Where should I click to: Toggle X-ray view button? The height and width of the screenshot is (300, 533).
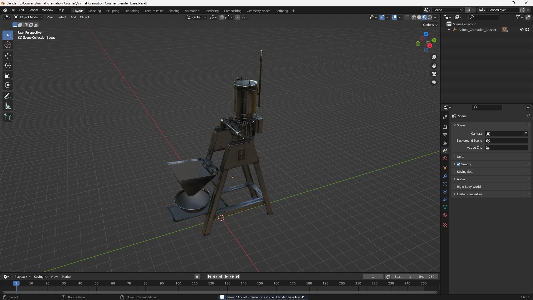pos(407,17)
